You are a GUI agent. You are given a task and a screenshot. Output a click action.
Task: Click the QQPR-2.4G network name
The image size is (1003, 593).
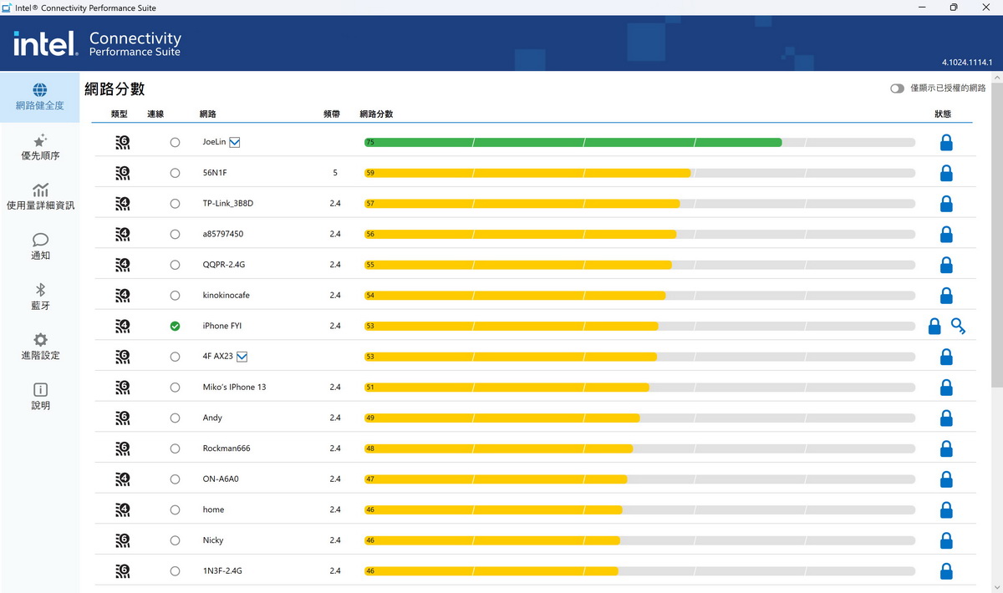tap(224, 265)
